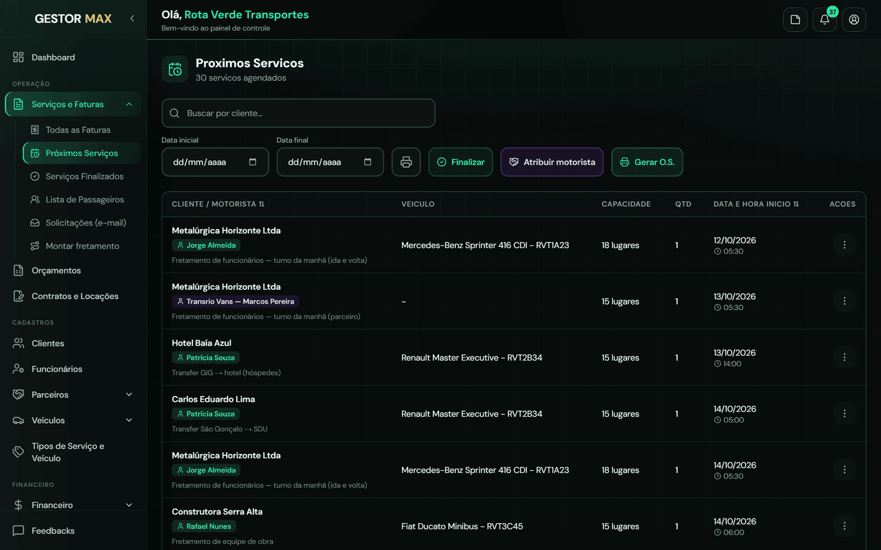Go to Dashboard
881x550 pixels.
73,57
